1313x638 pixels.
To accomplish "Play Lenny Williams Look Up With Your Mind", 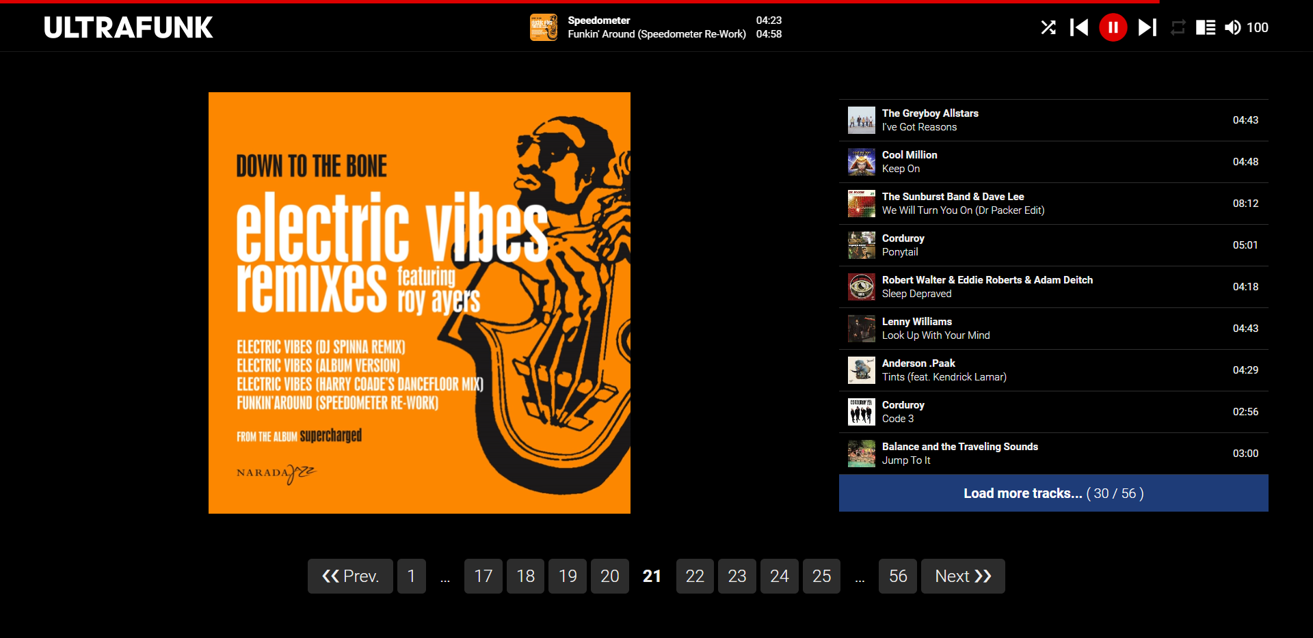I will [1054, 329].
